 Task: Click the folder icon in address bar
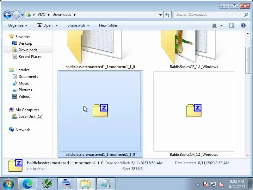click(28, 15)
